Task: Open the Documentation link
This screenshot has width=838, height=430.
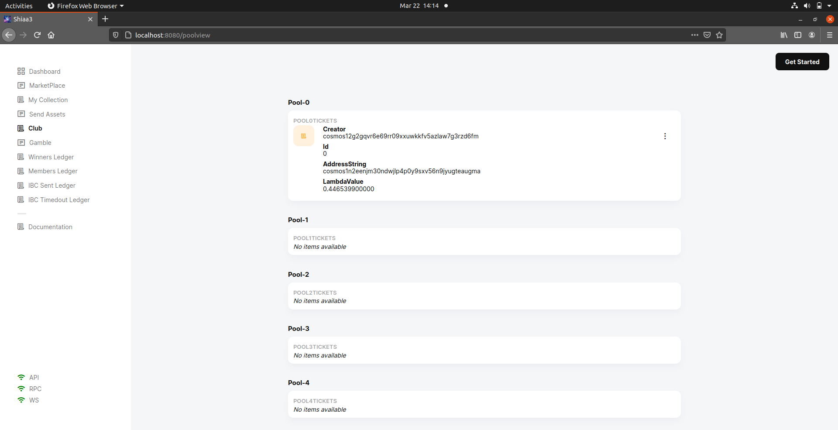Action: 45,227
